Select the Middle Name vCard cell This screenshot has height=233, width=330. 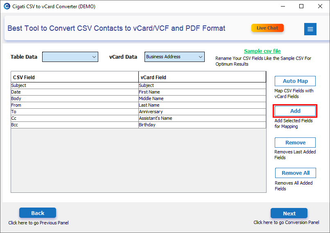coord(202,98)
